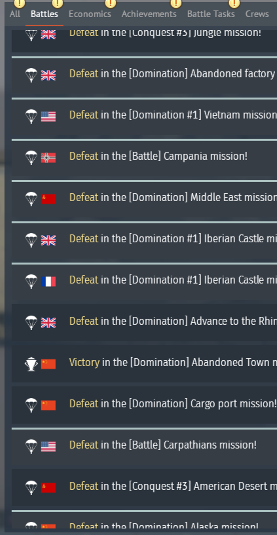The image size is (277, 535).
Task: Open the Achievements tab
Action: coord(149,14)
